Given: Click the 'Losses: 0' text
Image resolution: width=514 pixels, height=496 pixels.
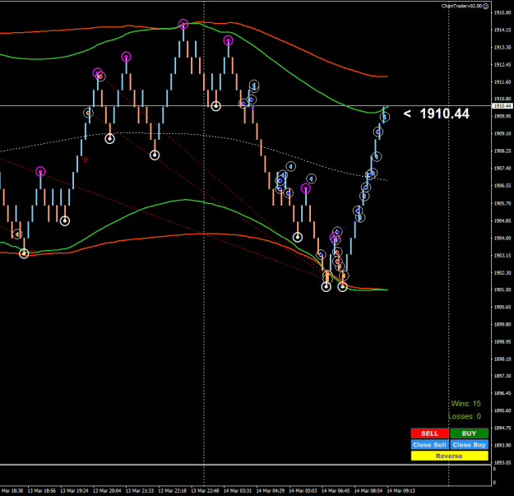Looking at the screenshot, I should pyautogui.click(x=465, y=416).
